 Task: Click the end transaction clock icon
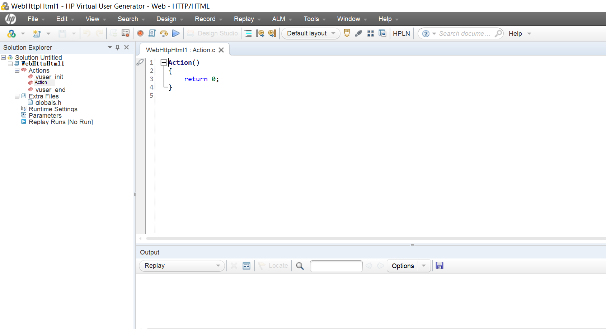[272, 33]
